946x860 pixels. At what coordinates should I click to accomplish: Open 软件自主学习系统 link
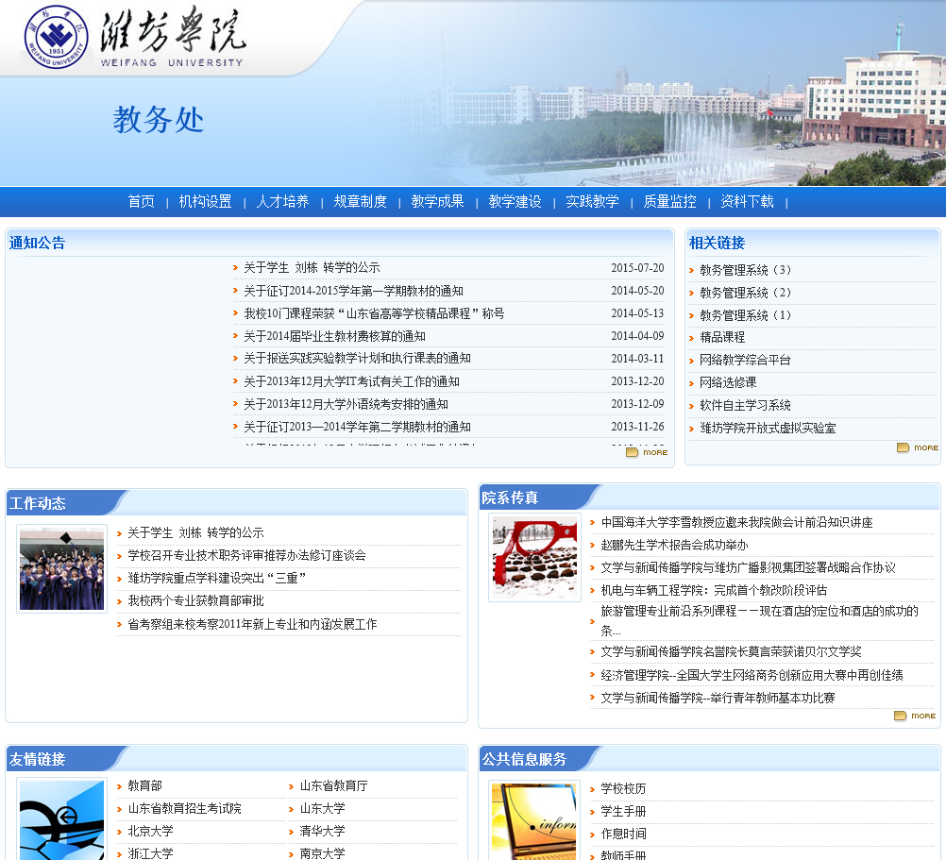coord(745,405)
